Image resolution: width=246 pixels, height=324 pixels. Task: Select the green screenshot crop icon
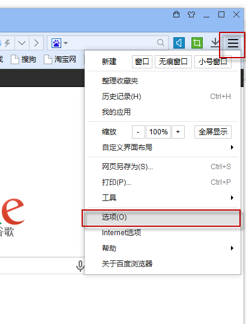click(197, 43)
